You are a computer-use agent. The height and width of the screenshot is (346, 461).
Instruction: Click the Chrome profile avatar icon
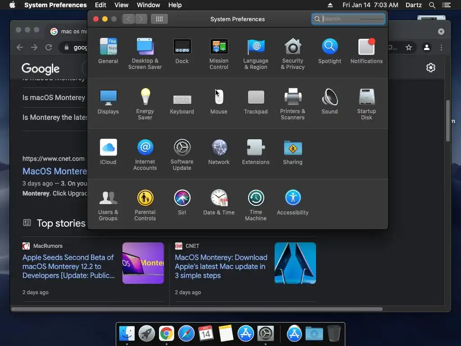(427, 47)
